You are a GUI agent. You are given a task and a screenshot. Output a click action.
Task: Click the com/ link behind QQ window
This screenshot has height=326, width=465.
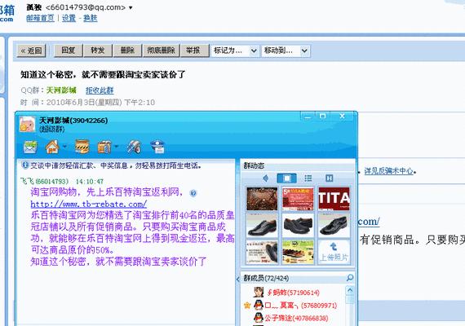tap(369, 222)
